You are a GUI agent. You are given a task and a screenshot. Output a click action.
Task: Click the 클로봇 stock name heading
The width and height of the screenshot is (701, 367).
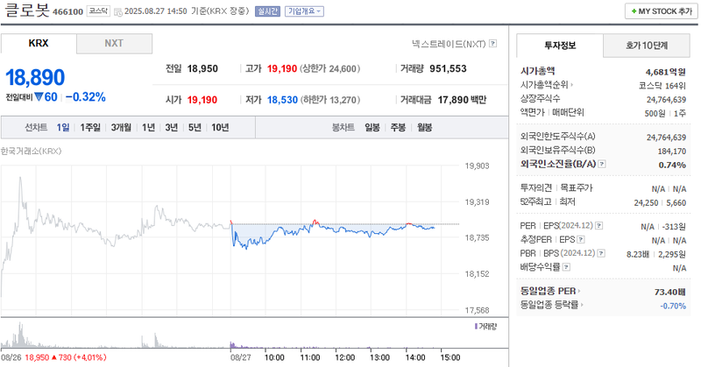(26, 10)
